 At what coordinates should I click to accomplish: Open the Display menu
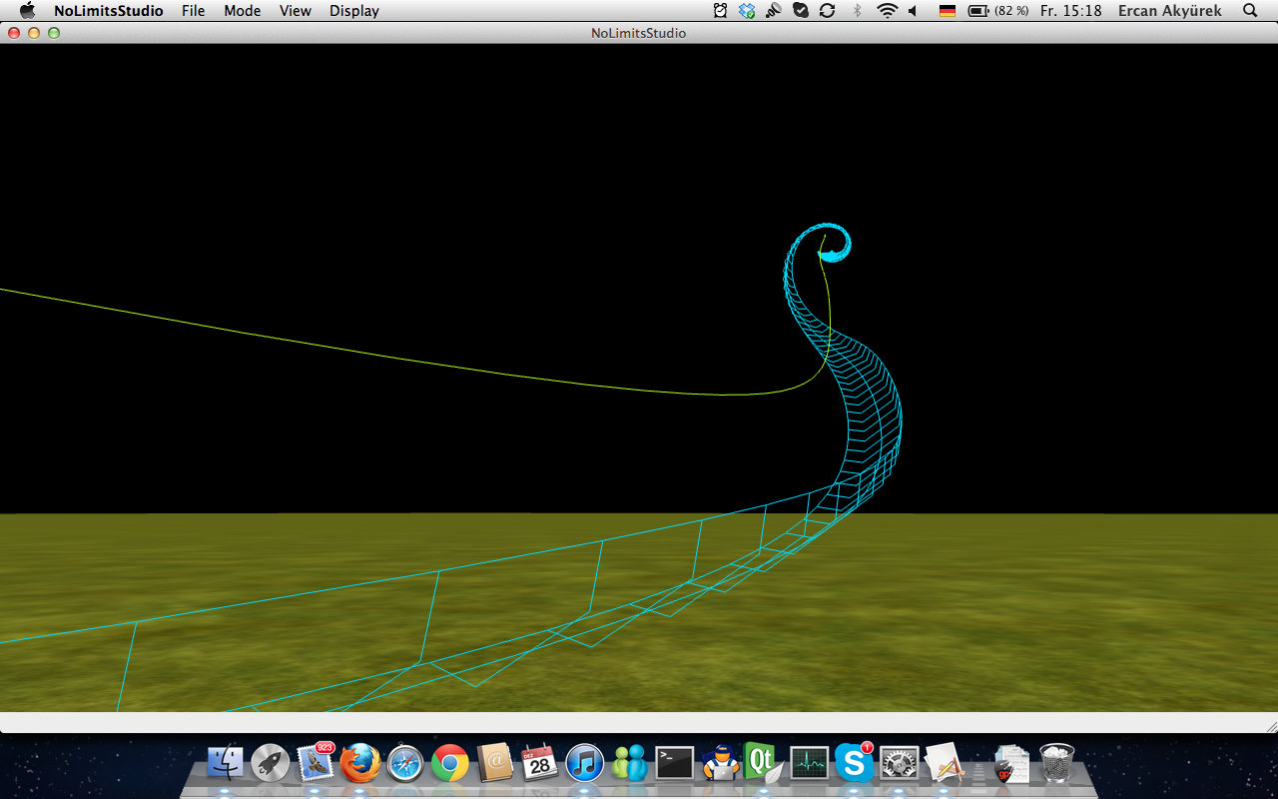[x=354, y=11]
